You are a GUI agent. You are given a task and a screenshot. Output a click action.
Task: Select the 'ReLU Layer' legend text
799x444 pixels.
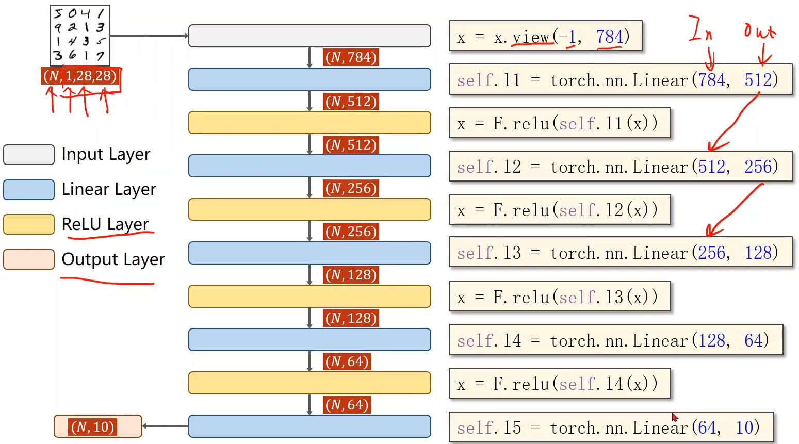pyautogui.click(x=105, y=224)
